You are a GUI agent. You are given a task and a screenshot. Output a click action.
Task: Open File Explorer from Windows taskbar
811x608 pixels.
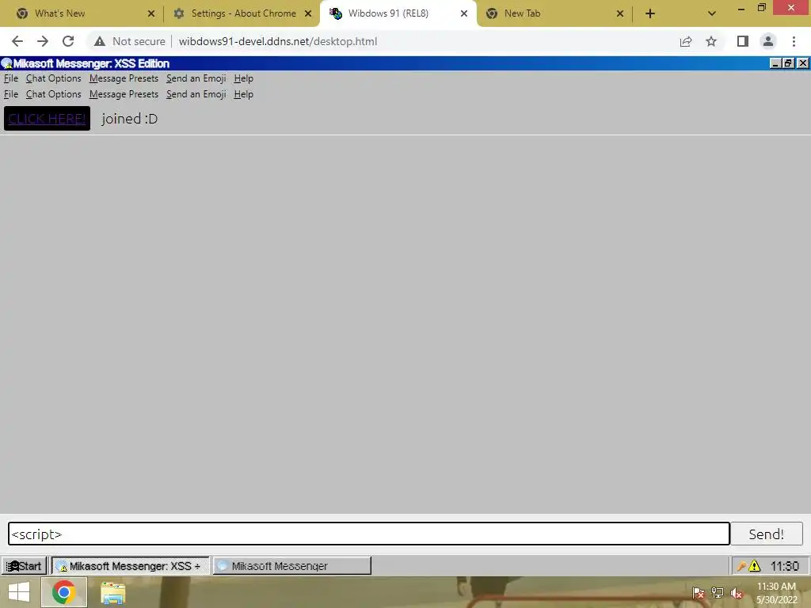coord(112,593)
